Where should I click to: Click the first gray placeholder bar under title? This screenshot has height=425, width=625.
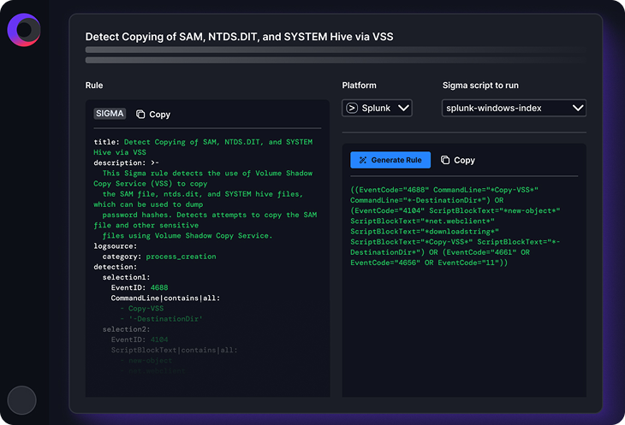336,50
